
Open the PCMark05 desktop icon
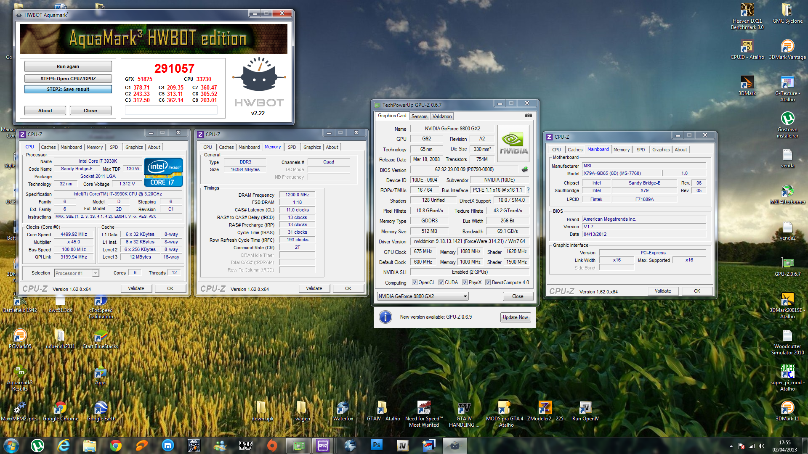tap(20, 339)
